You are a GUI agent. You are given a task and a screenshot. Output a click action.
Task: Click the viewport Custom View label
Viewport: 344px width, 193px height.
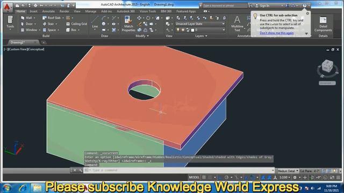(x=18, y=49)
